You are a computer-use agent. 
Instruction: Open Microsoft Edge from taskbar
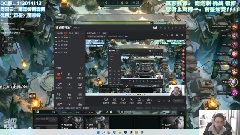coord(114,132)
